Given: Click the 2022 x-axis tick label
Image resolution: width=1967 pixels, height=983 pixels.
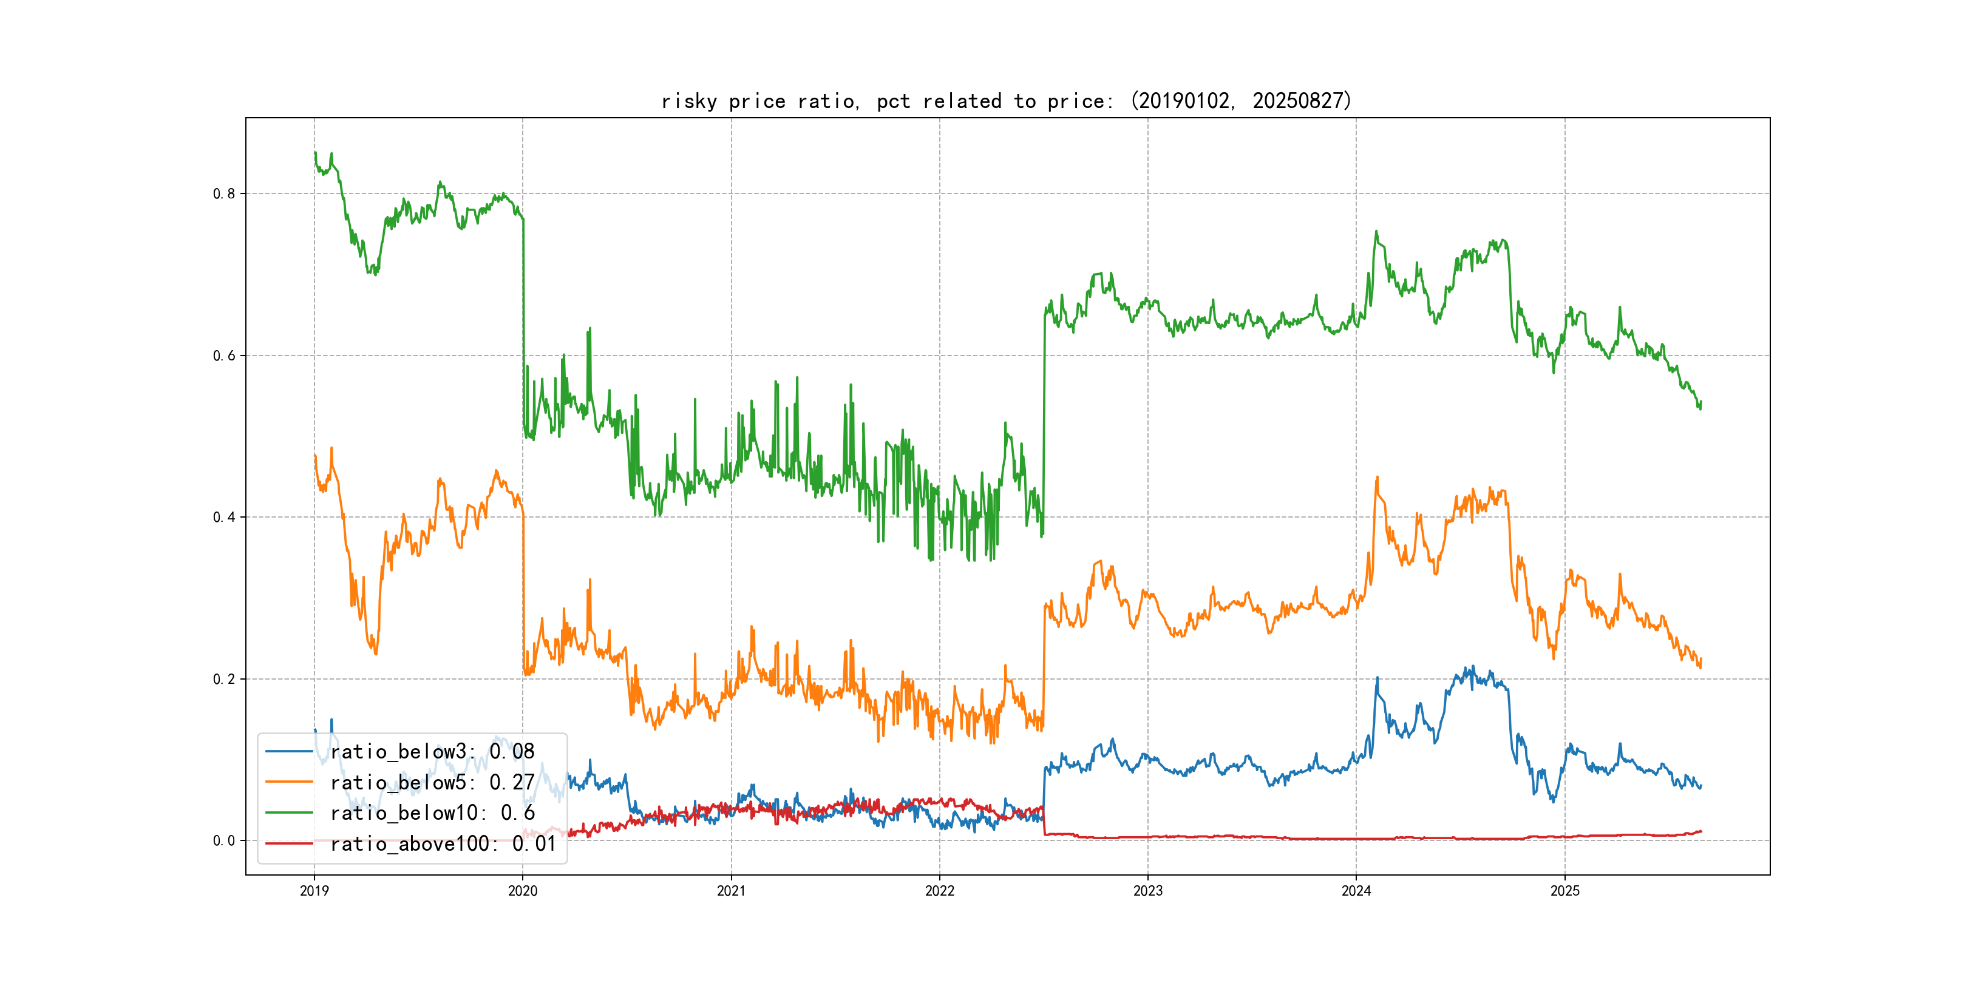Looking at the screenshot, I should [939, 891].
